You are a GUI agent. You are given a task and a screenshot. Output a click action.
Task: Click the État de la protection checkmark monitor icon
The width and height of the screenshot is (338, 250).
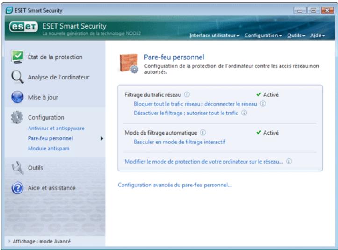pyautogui.click(x=17, y=57)
